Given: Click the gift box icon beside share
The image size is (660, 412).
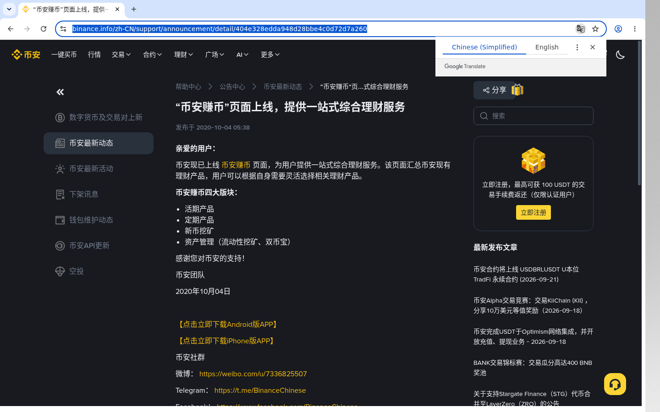Looking at the screenshot, I should [x=517, y=90].
